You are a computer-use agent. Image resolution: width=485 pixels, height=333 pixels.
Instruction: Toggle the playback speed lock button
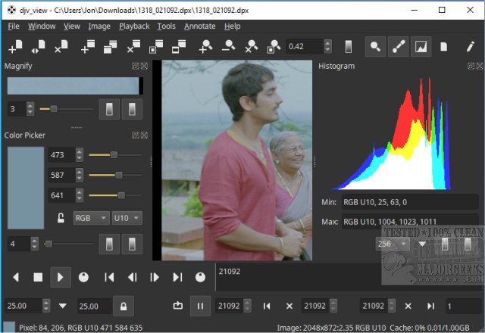[122, 306]
